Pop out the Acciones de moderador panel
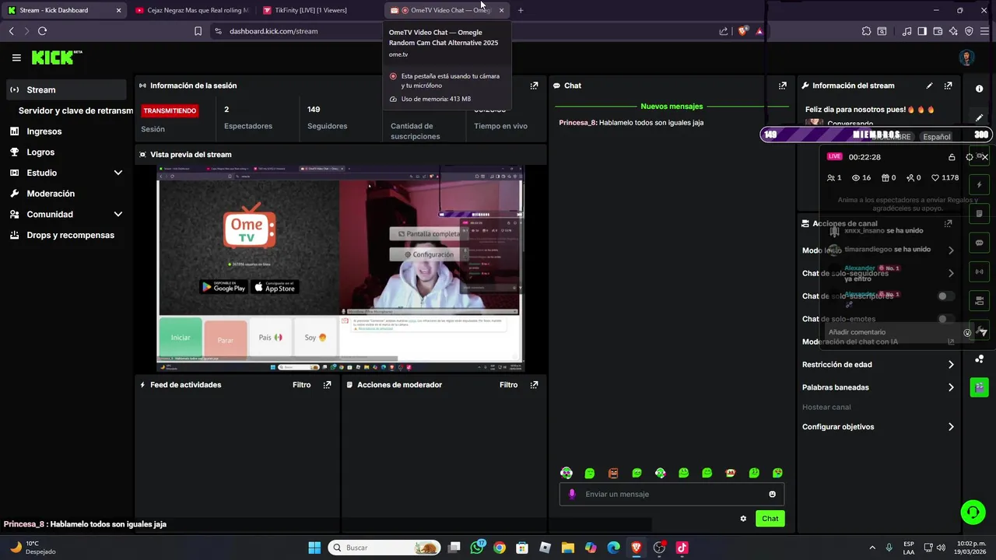Viewport: 996px width, 560px height. [x=534, y=385]
